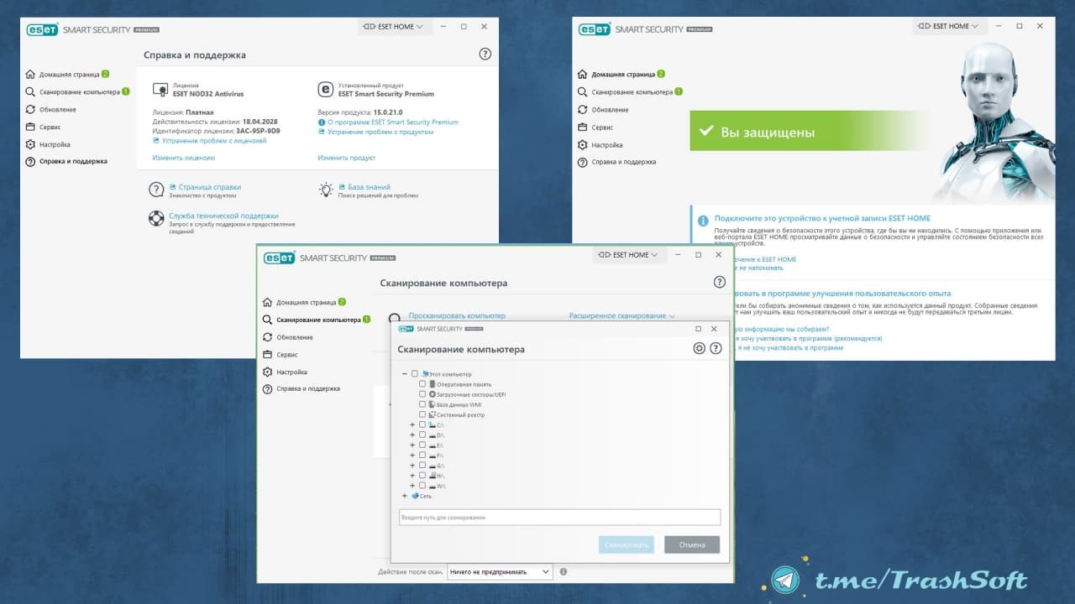Image resolution: width=1075 pixels, height=604 pixels.
Task: Click Сервис icon in middle scan window sidebar
Action: (267, 354)
